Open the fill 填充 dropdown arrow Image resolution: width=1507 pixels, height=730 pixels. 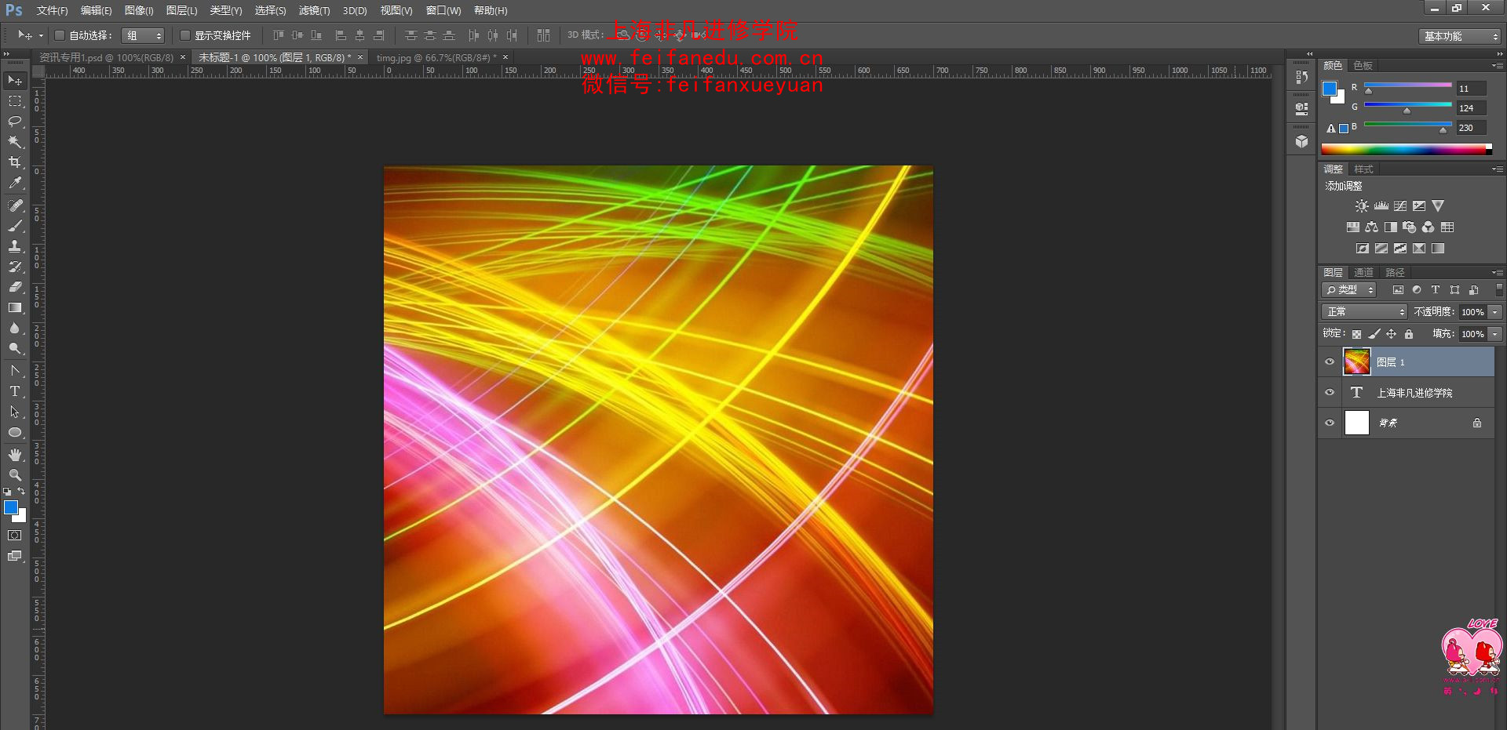pos(1496,334)
